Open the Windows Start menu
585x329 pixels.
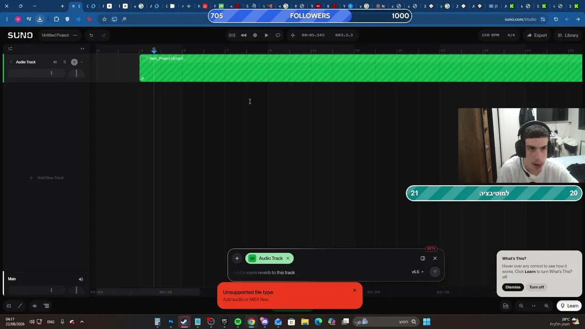(426, 322)
